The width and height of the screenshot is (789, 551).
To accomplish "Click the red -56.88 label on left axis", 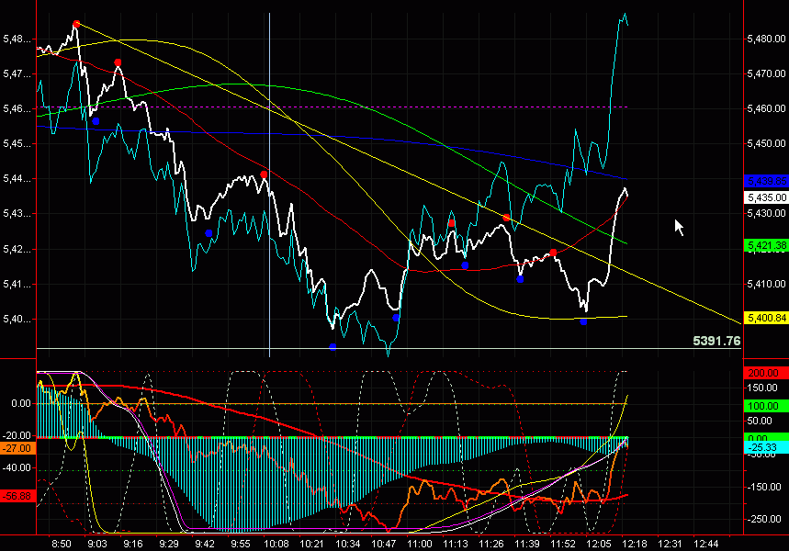I will pyautogui.click(x=17, y=494).
